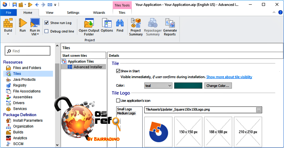Toggle Show run Log checkbox
The width and height of the screenshot is (284, 148).
47,23
